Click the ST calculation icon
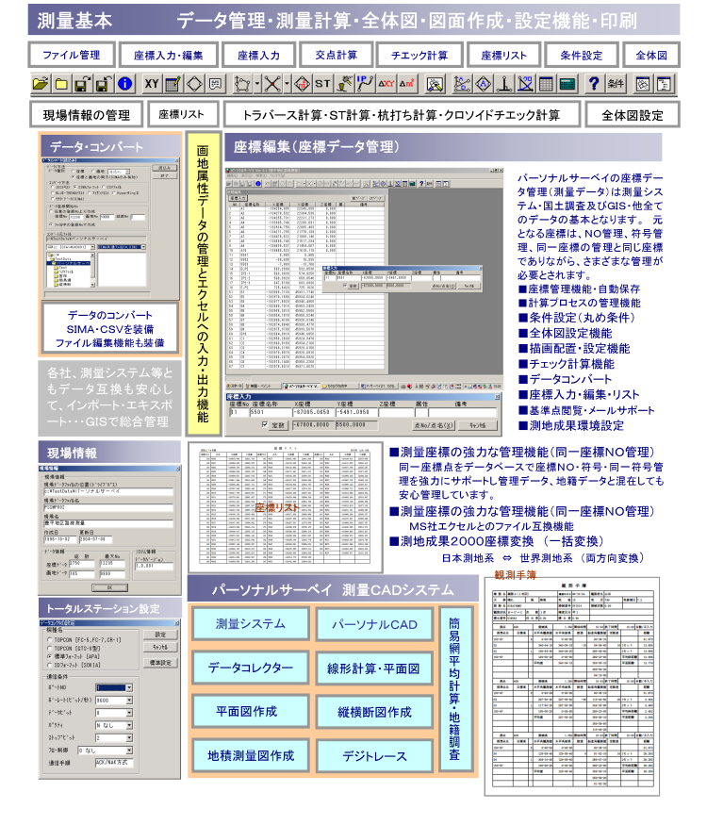This screenshot has width=707, height=825. coord(322,84)
